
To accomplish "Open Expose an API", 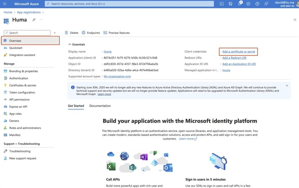I will click(18, 107).
